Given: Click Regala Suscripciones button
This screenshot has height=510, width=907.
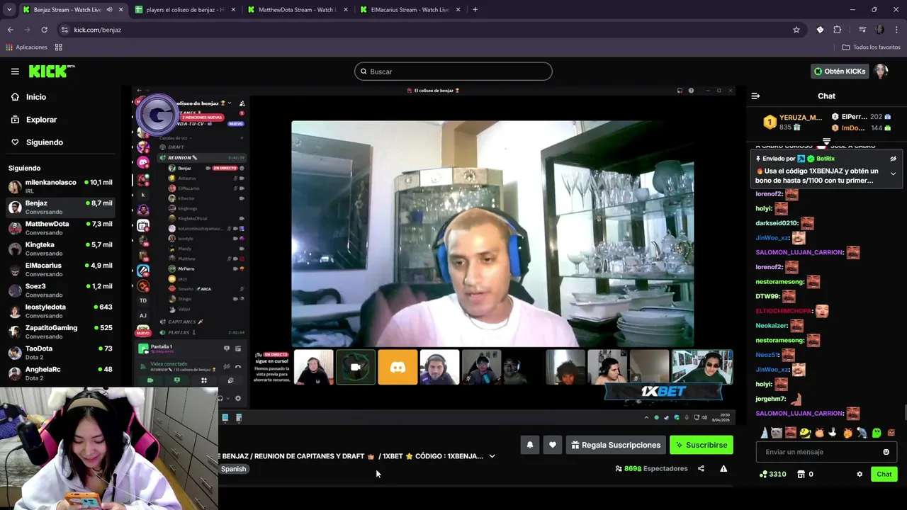Looking at the screenshot, I should 616,445.
